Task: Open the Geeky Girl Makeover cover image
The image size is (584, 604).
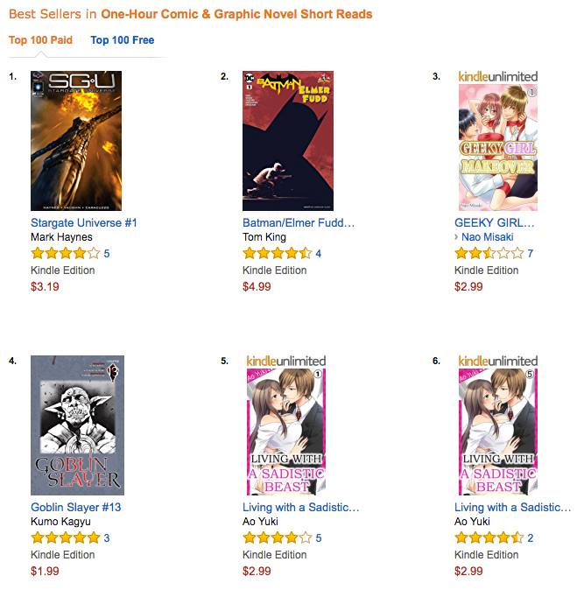Action: (x=497, y=148)
